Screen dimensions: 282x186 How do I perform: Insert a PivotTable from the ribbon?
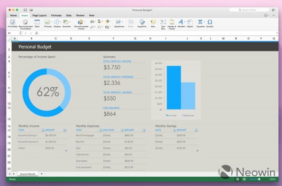(13, 24)
